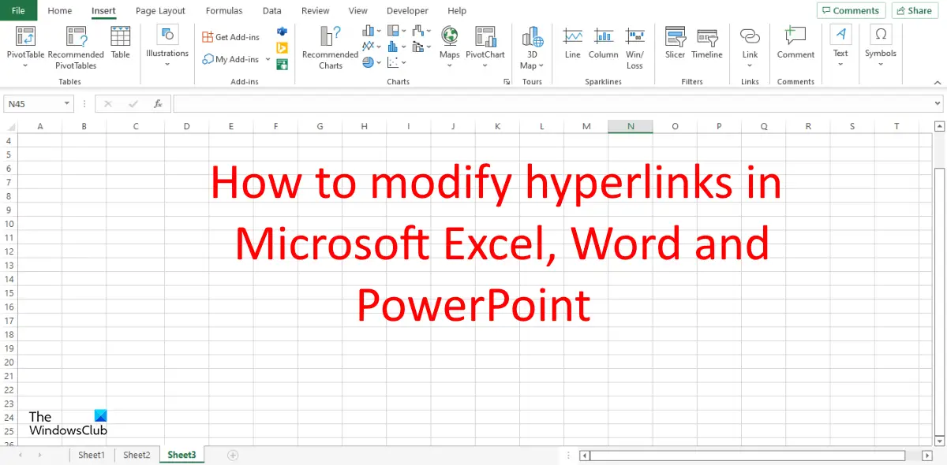Insert a combo chart
Screen dimensions: 947x465
click(x=420, y=46)
